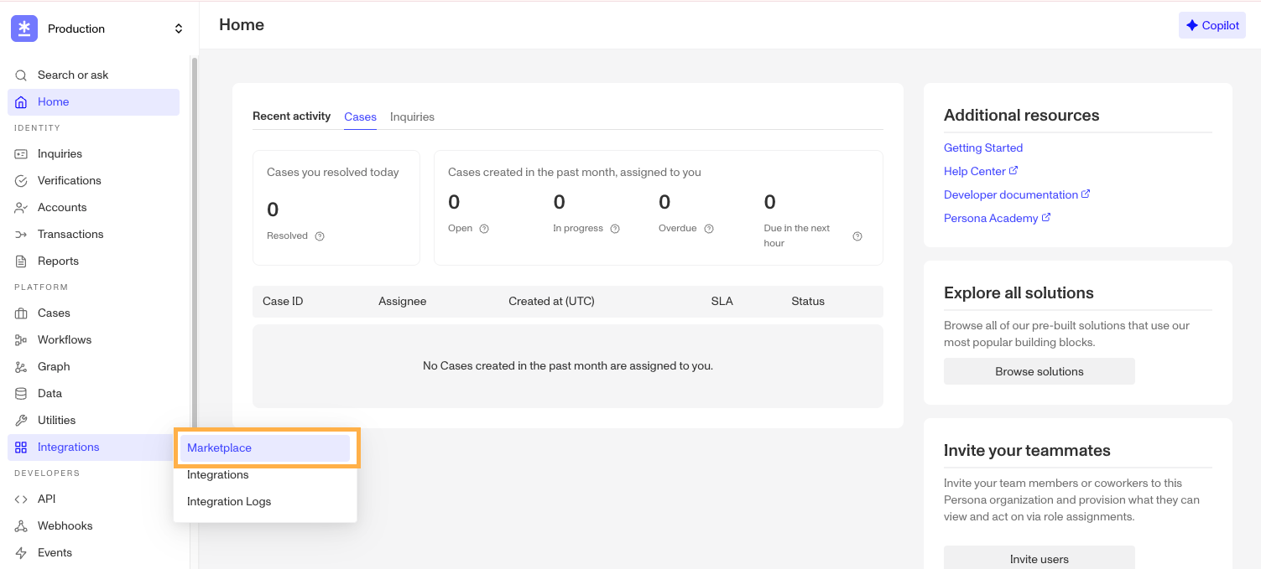Screen dimensions: 1261x569
Task: Open the Inquiries sidebar icon
Action: coord(21,154)
